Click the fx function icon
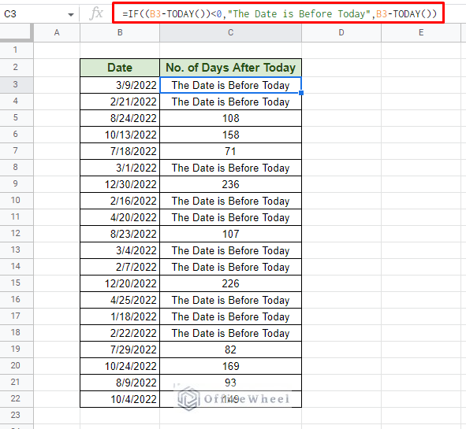 pos(96,13)
